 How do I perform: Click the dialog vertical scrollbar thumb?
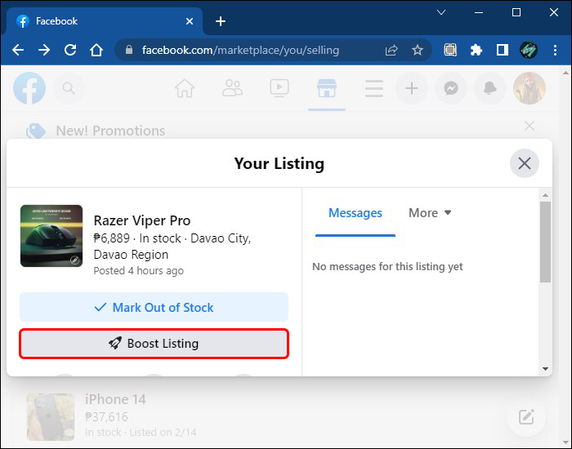point(545,242)
